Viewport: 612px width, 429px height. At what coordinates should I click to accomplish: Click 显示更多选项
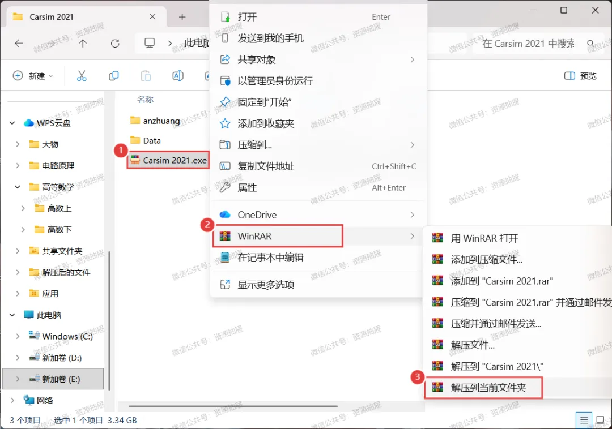tap(318, 285)
